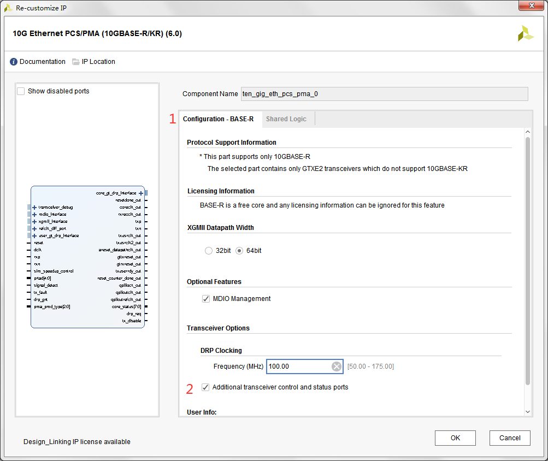Viewport: 548px width, 461px height.
Task: Select the 64bit datapath radio button
Action: [x=239, y=251]
